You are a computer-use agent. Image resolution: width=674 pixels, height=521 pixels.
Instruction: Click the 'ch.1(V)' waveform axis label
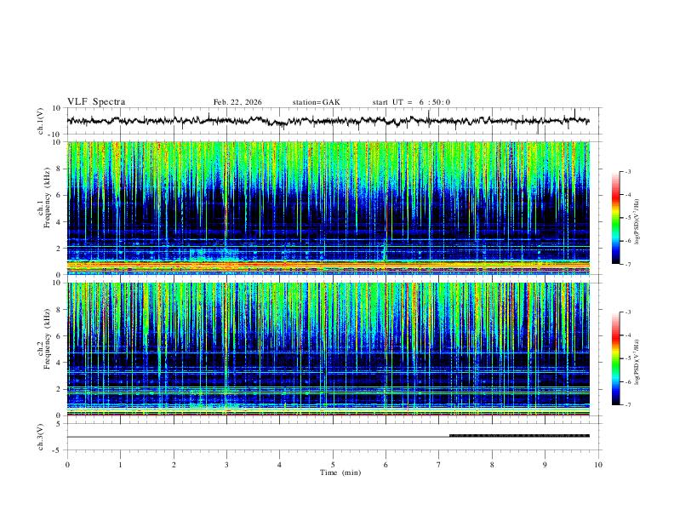41,121
